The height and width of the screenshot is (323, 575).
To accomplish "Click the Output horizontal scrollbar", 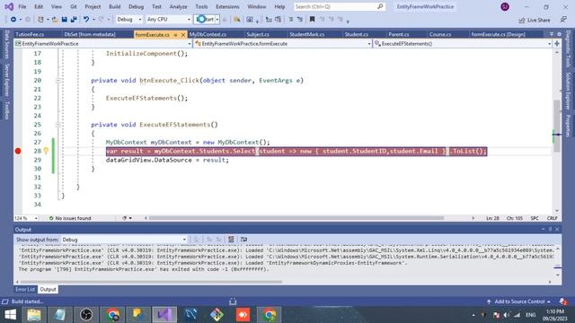I will (x=152, y=282).
